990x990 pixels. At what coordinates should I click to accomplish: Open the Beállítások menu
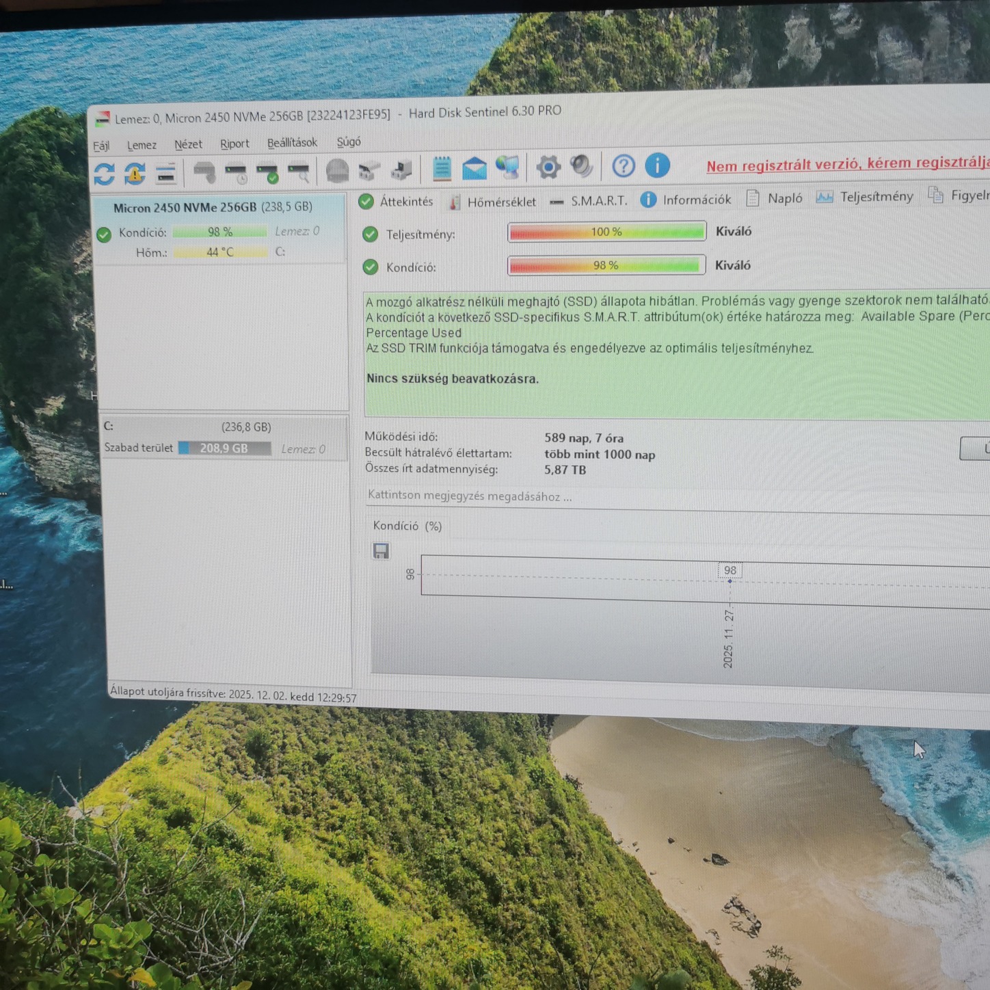292,142
